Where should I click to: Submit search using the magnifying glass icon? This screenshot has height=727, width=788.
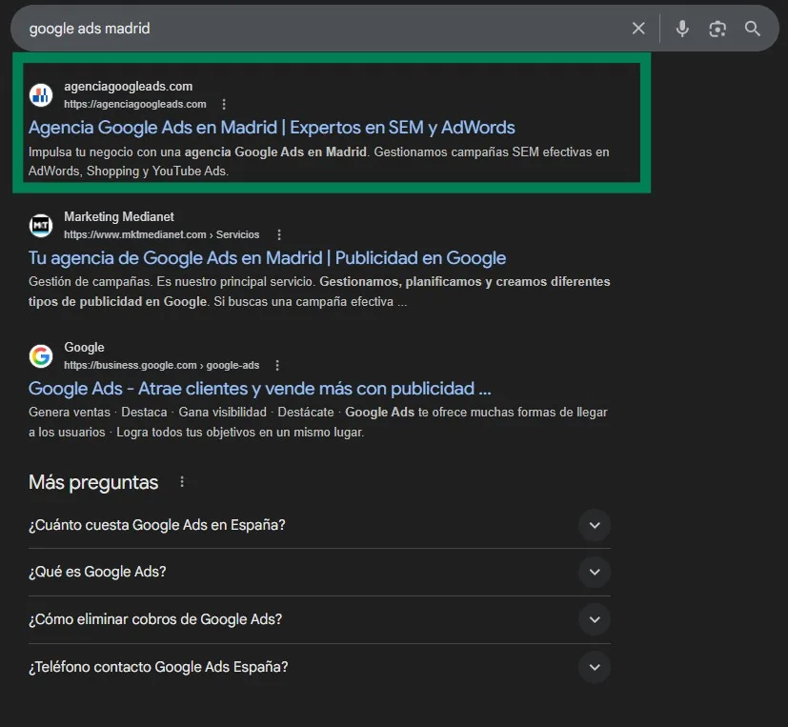(x=753, y=29)
